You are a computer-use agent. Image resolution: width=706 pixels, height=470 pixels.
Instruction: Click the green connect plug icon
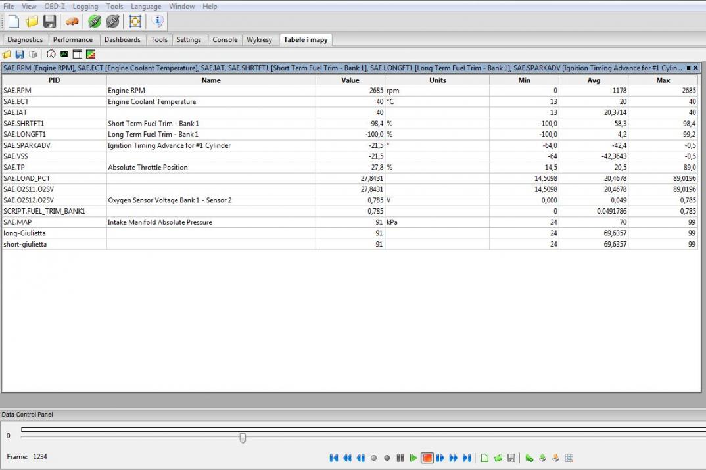95,22
